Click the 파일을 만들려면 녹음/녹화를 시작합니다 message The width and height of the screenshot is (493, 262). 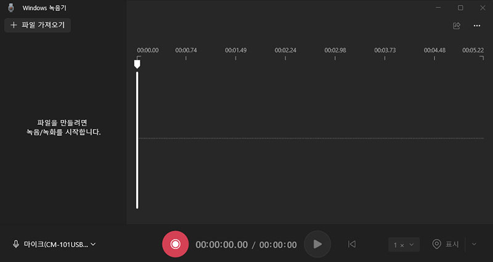pos(63,127)
